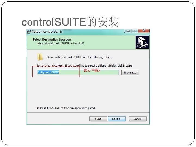This screenshot has height=147, width=196.
Task: Click the yellow folder icon
Action: tap(40, 57)
